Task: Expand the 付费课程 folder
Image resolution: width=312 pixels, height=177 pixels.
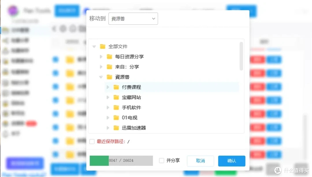Action: 108,87
